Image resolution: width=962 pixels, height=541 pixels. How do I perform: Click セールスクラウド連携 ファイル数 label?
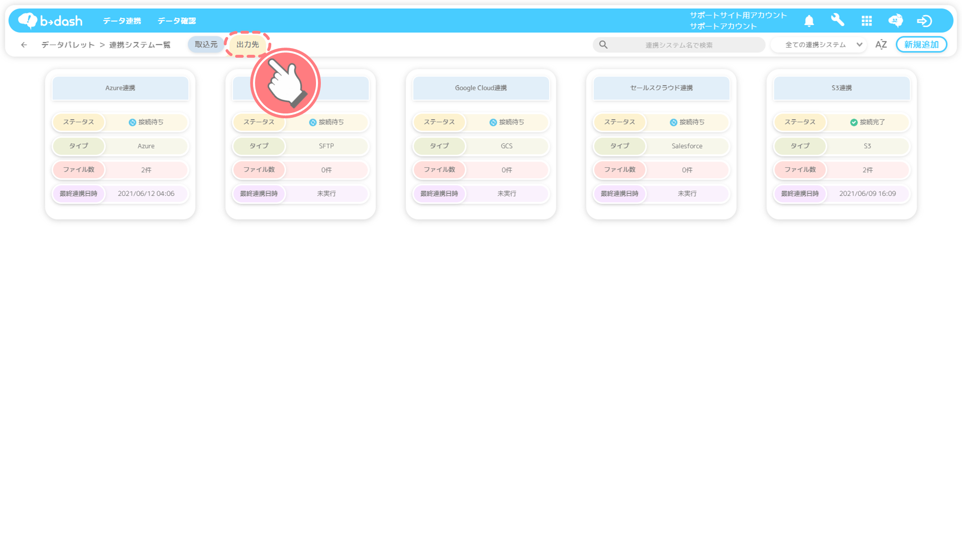click(620, 170)
